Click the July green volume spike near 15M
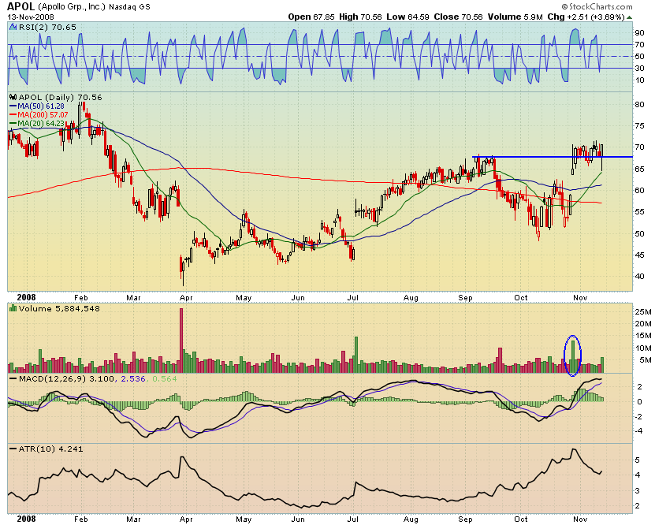 point(356,355)
